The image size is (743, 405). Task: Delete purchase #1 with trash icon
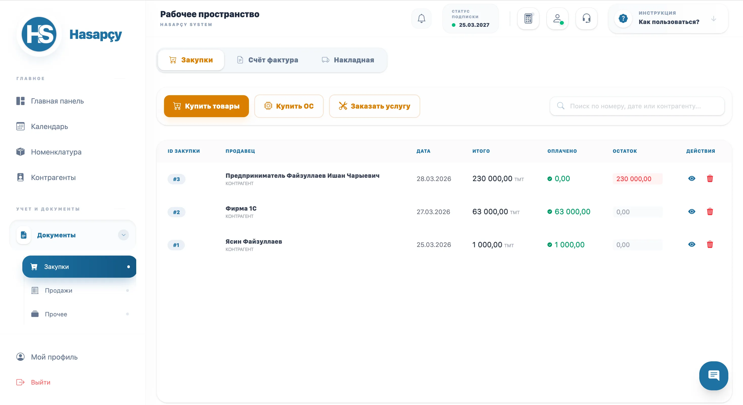(x=710, y=244)
